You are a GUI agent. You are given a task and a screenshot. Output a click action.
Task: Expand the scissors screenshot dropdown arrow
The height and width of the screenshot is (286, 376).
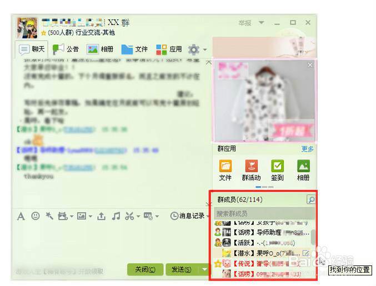(x=138, y=217)
